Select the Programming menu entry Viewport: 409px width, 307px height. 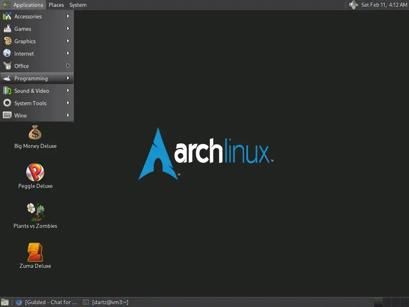pos(37,78)
